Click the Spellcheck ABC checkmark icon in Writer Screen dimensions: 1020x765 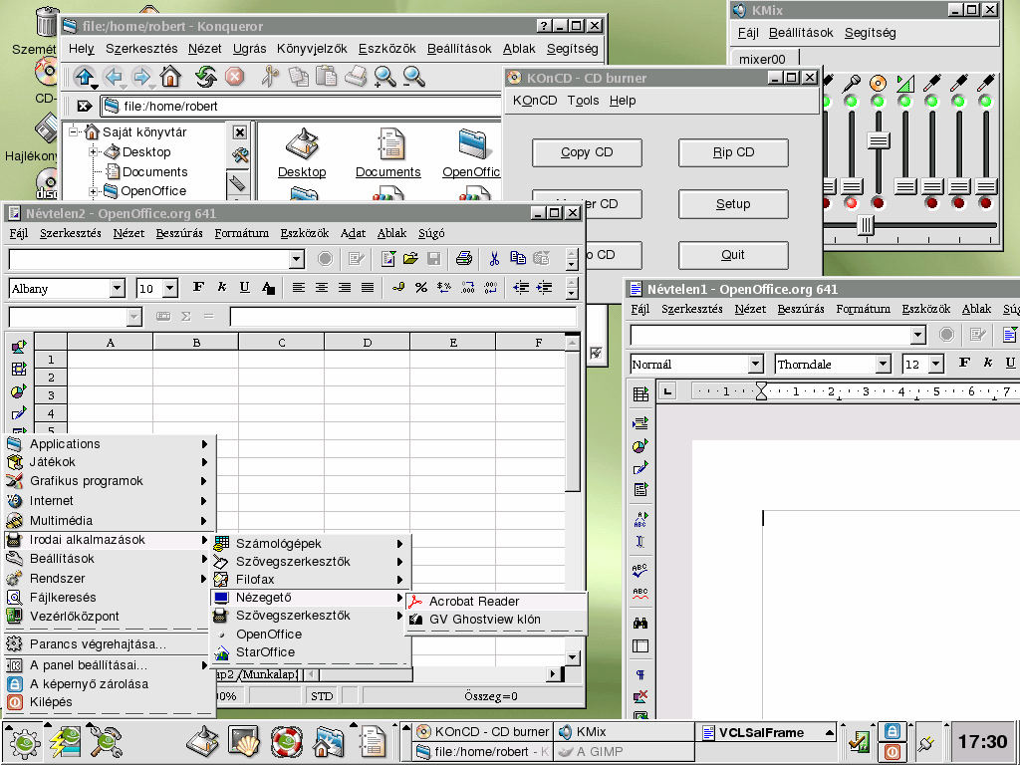coord(640,570)
